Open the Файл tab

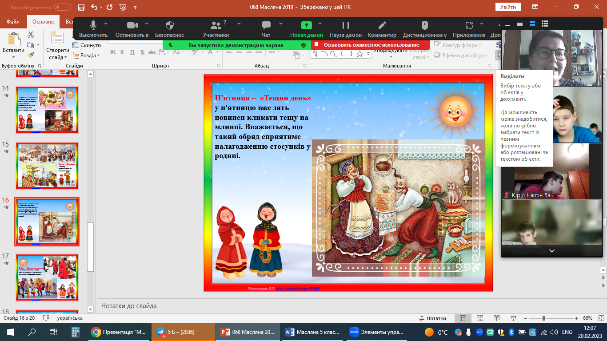(x=13, y=22)
